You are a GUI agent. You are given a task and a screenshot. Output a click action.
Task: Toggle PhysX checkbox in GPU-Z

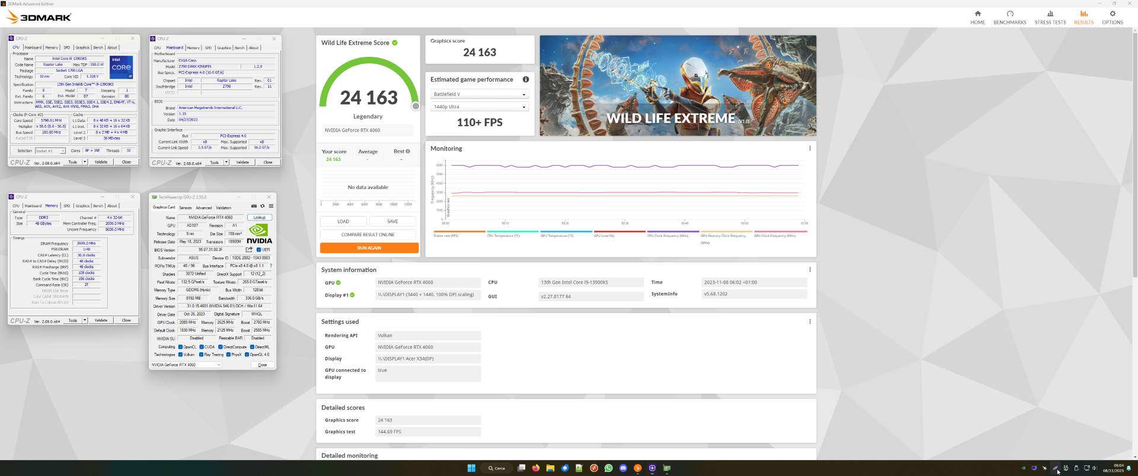[228, 355]
